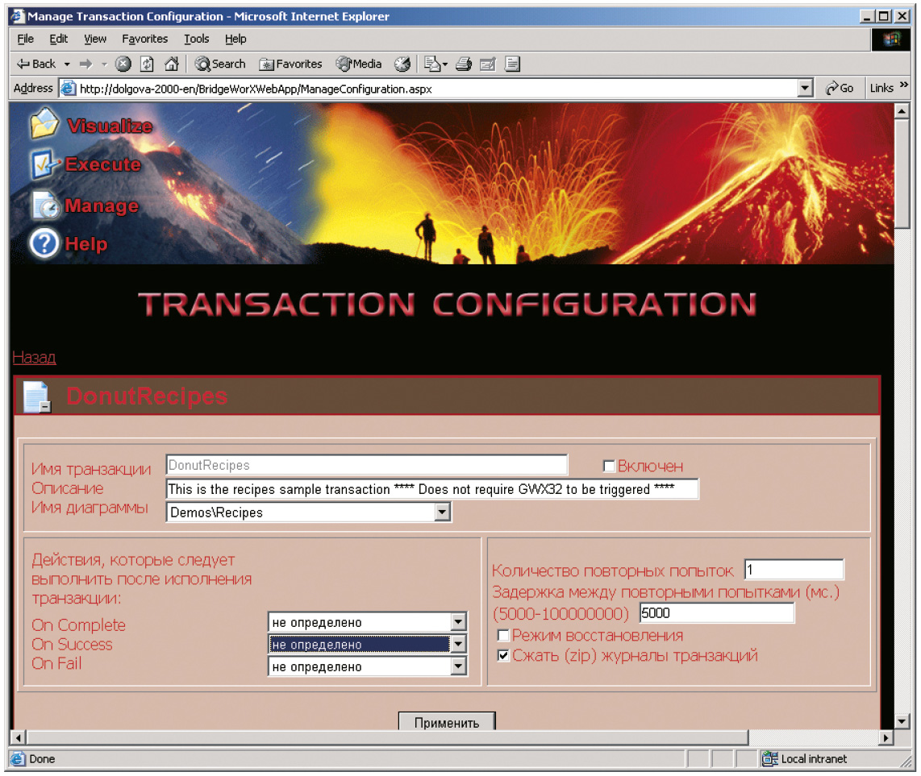
Task: Click the Windows logo throbber
Action: (x=892, y=39)
